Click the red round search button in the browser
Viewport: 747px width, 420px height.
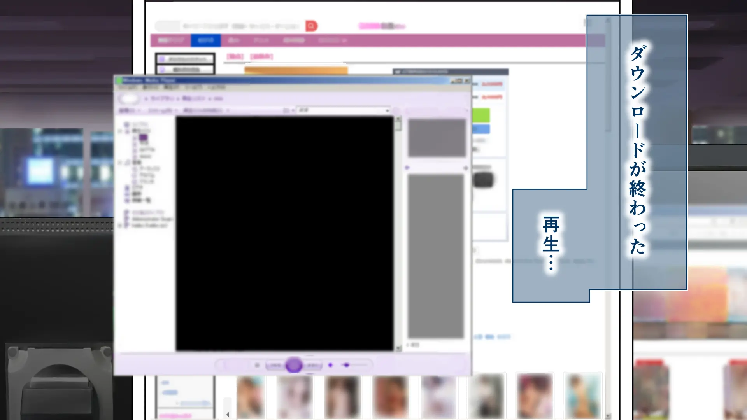311,26
